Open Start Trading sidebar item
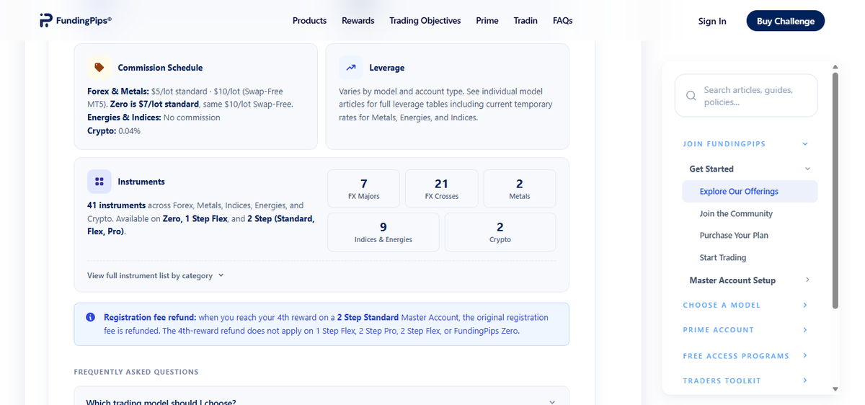The image size is (865, 405). (x=723, y=258)
